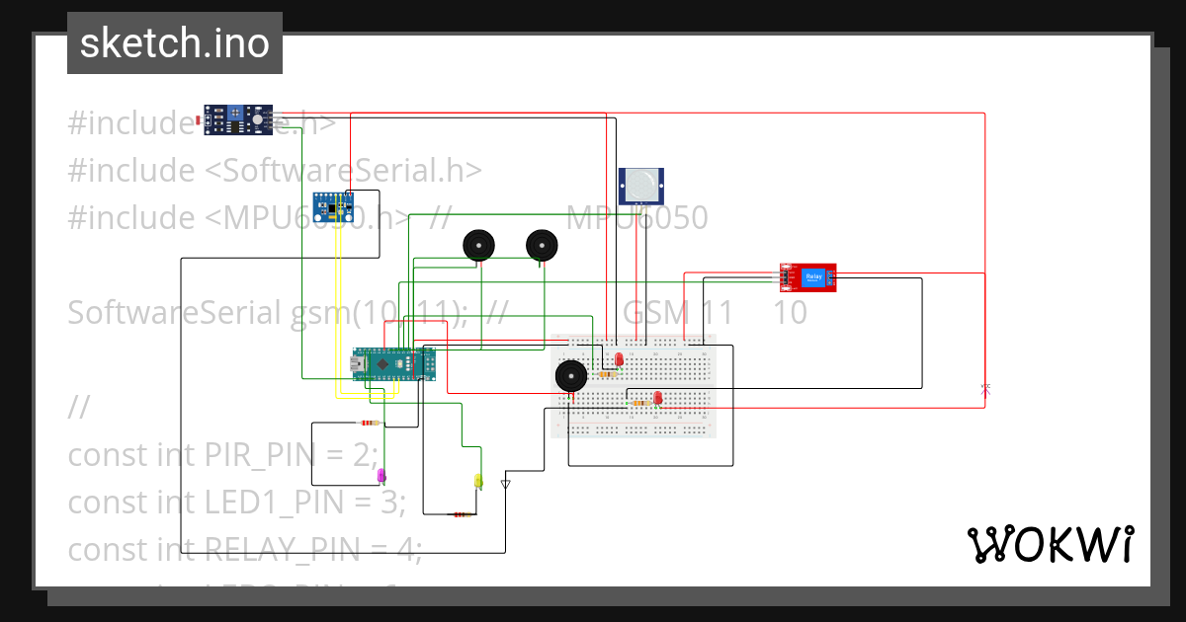Select the resistor near the magenta LED

click(x=370, y=423)
